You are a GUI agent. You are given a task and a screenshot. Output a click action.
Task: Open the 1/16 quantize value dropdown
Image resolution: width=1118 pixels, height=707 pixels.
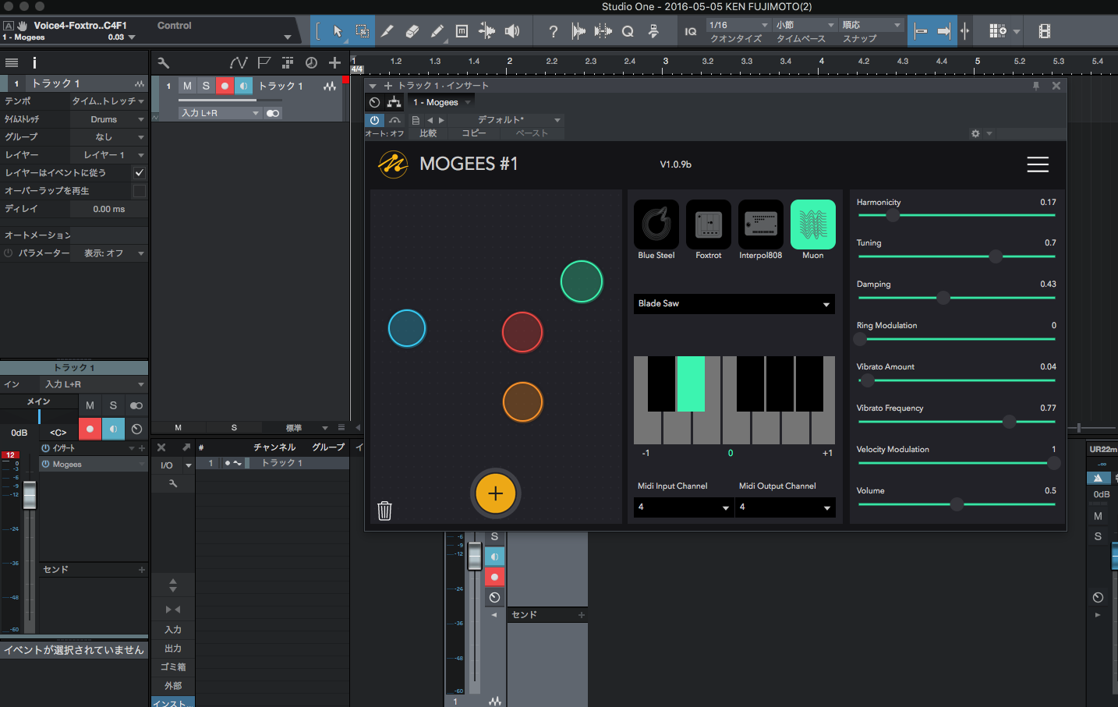(738, 25)
